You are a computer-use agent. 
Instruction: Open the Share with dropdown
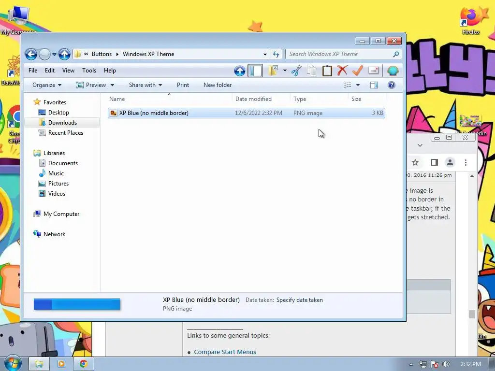(145, 85)
